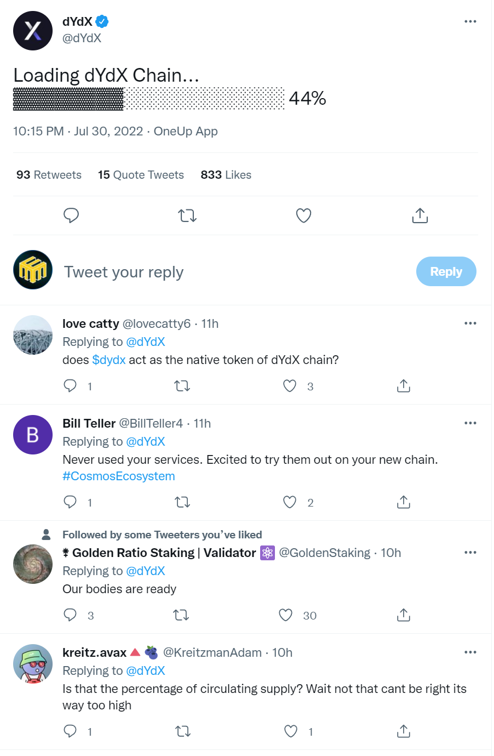Like love catty's reply
The height and width of the screenshot is (756, 494).
click(x=290, y=386)
